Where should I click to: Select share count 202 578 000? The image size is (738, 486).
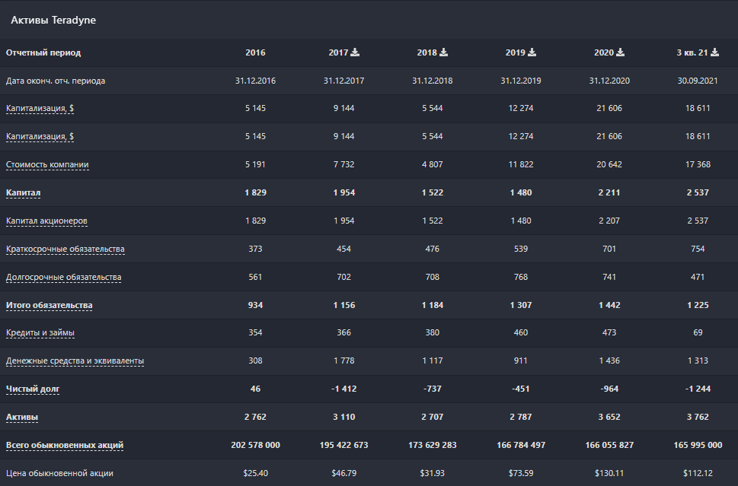point(255,445)
